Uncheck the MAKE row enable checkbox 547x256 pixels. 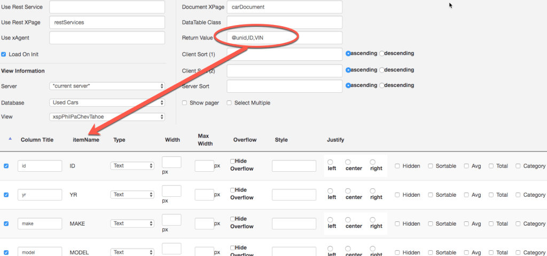(6, 223)
